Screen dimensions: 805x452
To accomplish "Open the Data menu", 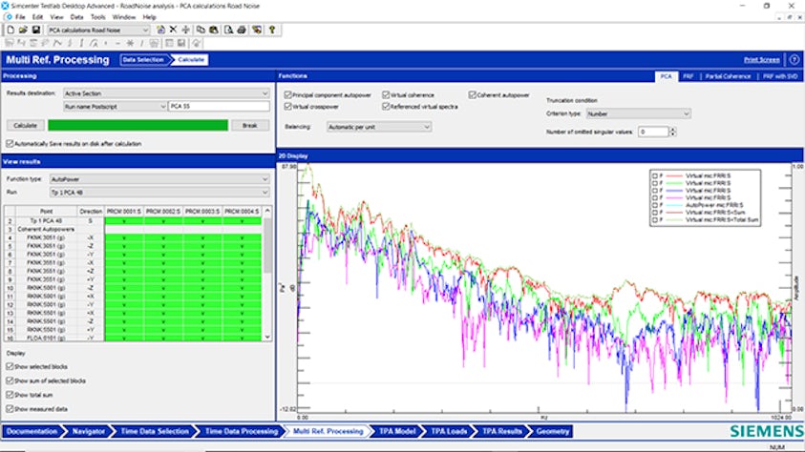I will click(76, 17).
